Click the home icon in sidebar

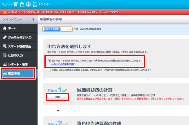coord(5,28)
